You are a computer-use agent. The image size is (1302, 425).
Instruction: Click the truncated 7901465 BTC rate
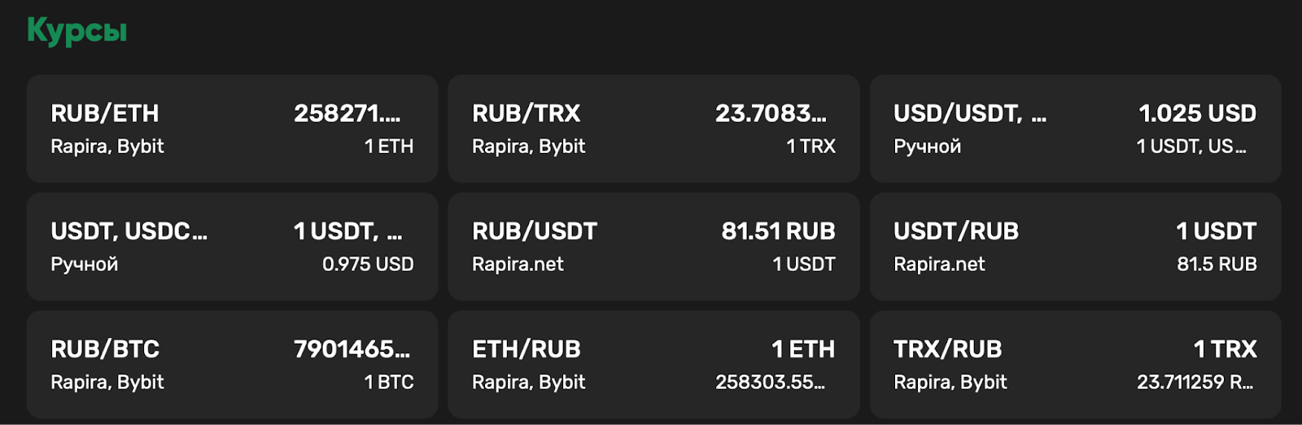pos(352,349)
